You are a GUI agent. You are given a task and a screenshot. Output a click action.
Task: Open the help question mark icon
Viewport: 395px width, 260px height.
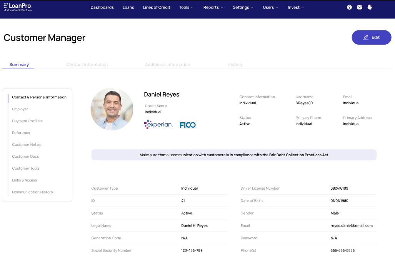[349, 7]
